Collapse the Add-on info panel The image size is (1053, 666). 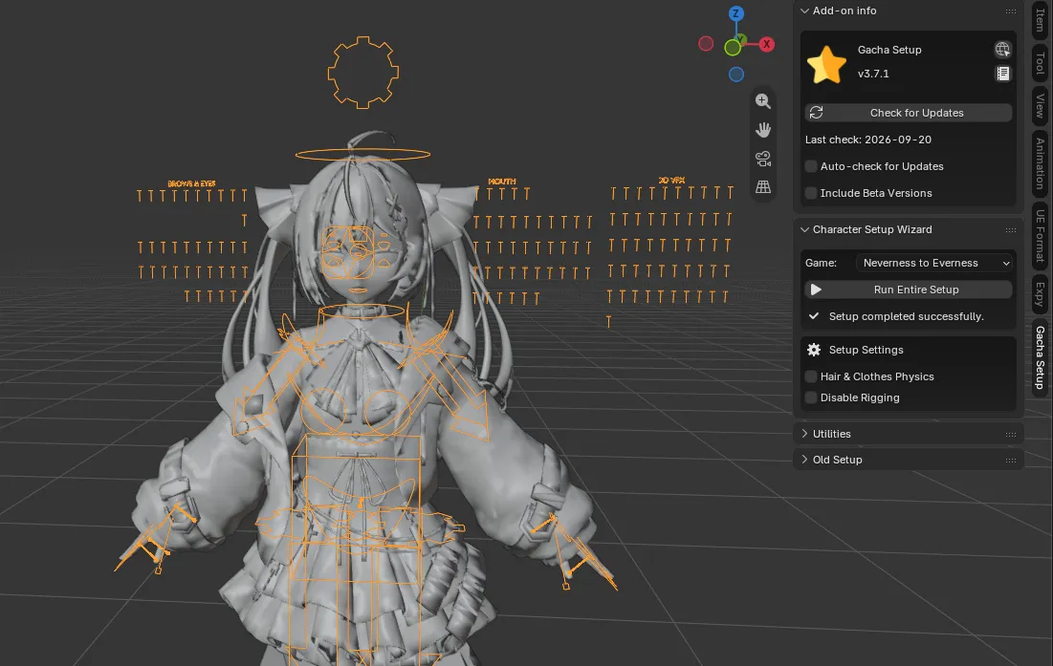click(x=804, y=11)
